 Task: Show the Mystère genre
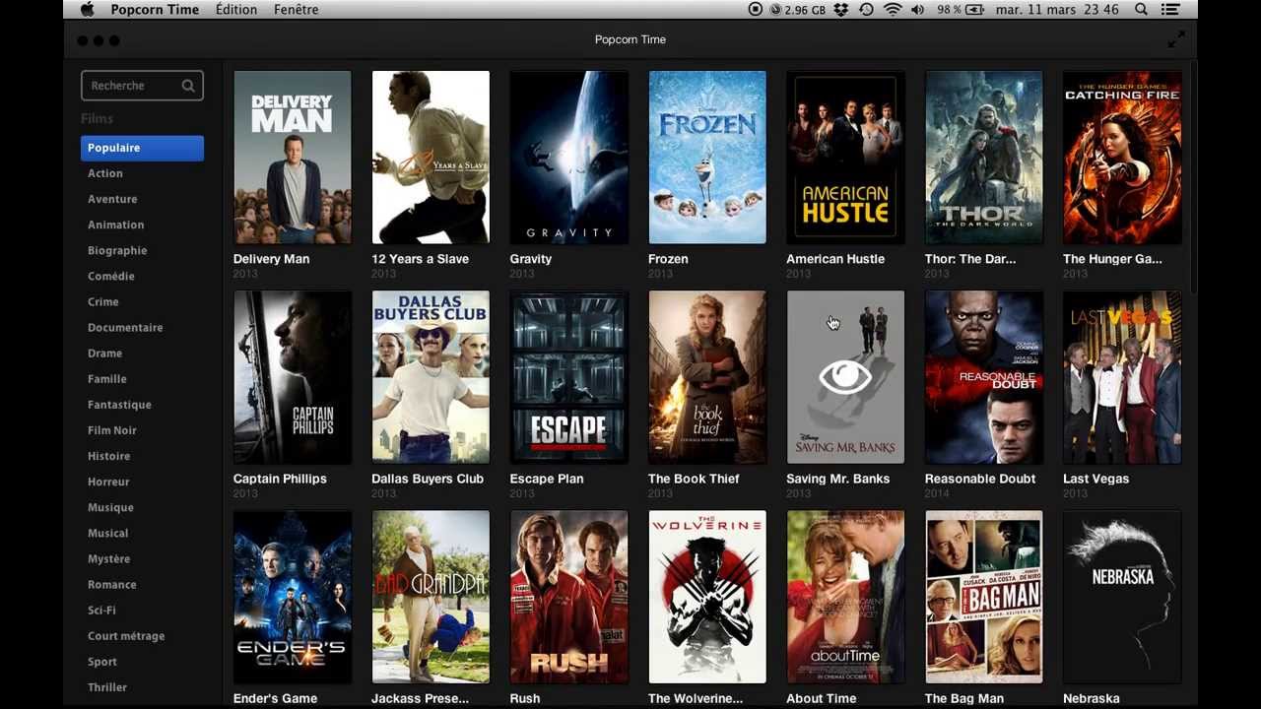(108, 558)
